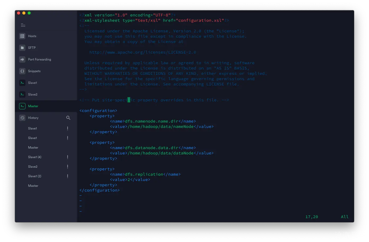
Task: Click the xml version declaration line
Action: [x=128, y=15]
